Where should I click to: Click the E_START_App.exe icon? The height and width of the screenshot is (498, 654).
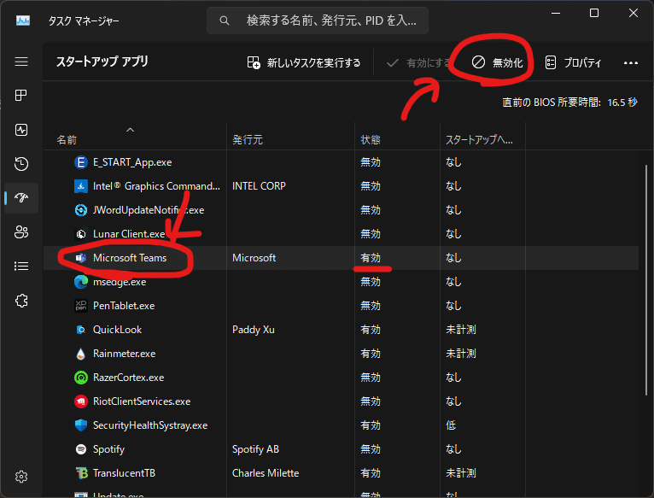[81, 162]
